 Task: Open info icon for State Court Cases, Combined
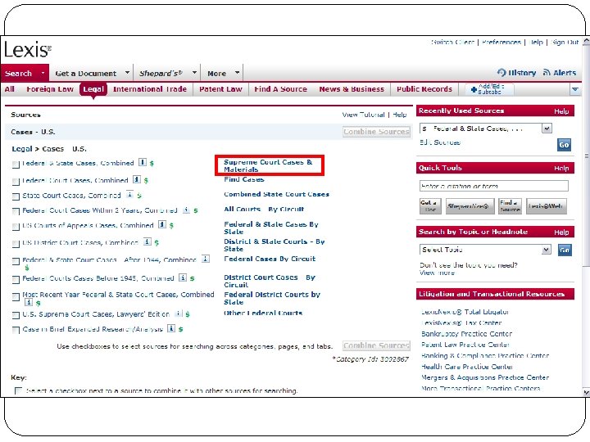click(x=129, y=195)
